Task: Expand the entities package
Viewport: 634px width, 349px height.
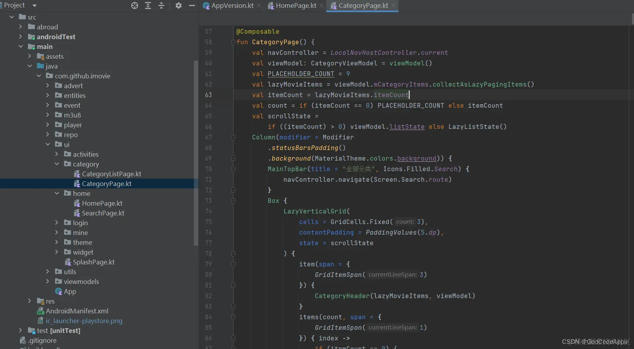Action: coord(48,95)
